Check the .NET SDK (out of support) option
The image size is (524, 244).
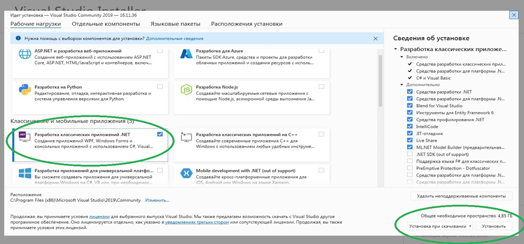[410, 154]
